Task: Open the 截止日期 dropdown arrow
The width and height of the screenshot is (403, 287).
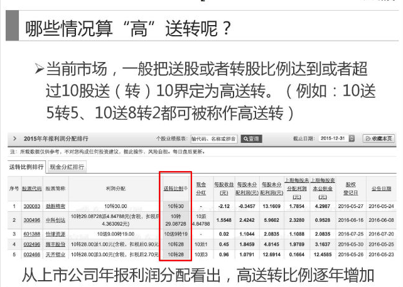Action: [352, 138]
